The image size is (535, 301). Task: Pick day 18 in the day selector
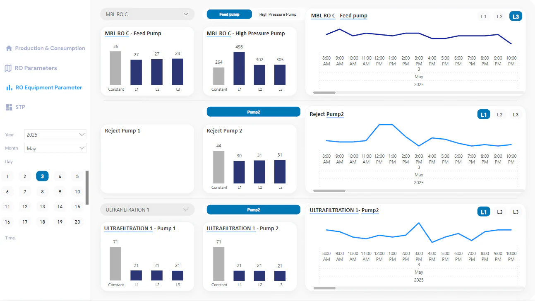click(x=42, y=222)
